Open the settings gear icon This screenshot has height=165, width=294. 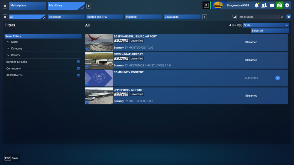287,5
